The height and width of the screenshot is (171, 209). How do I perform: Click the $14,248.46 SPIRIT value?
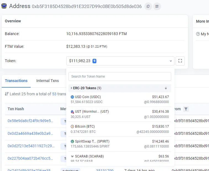click(160, 141)
